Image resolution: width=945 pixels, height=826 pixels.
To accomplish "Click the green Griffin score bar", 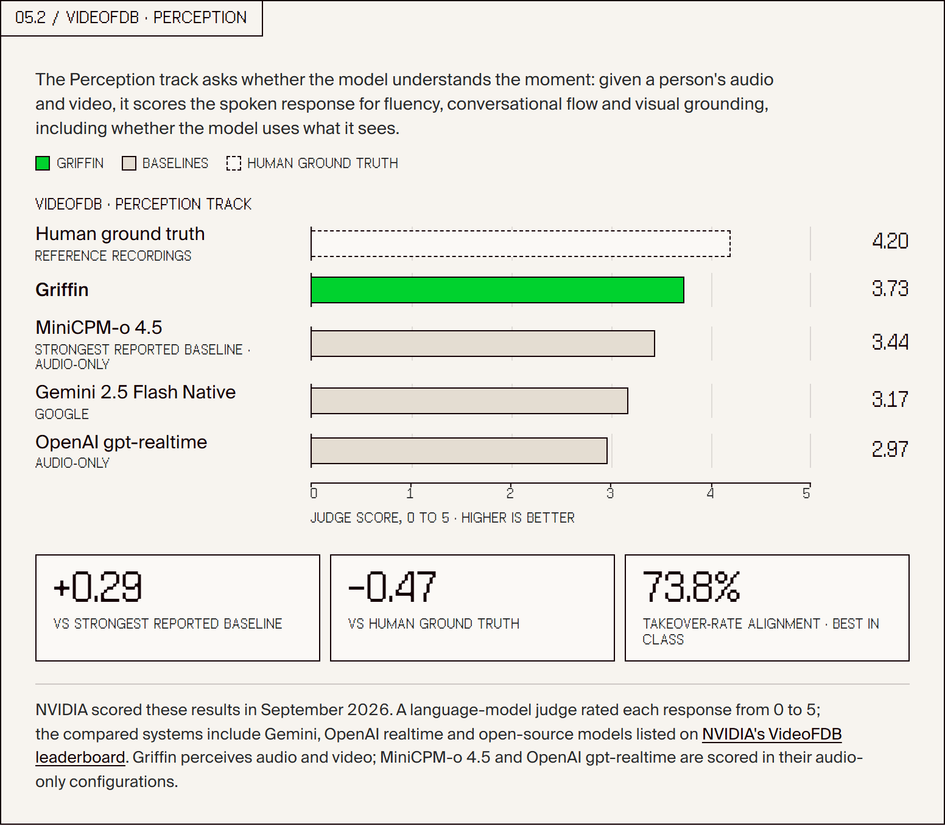I will [x=497, y=290].
